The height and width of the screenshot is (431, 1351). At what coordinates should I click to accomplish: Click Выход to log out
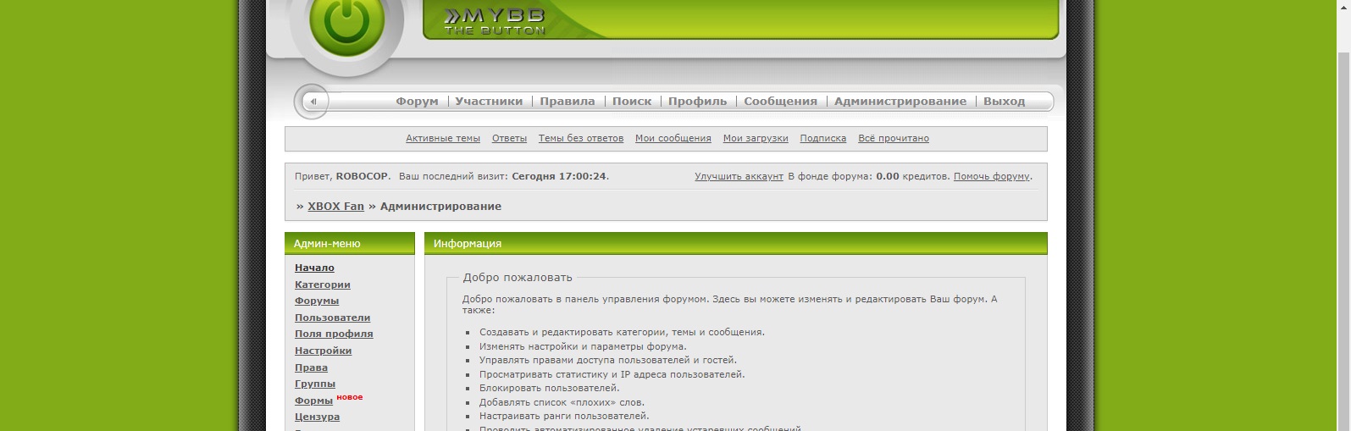tap(1004, 102)
